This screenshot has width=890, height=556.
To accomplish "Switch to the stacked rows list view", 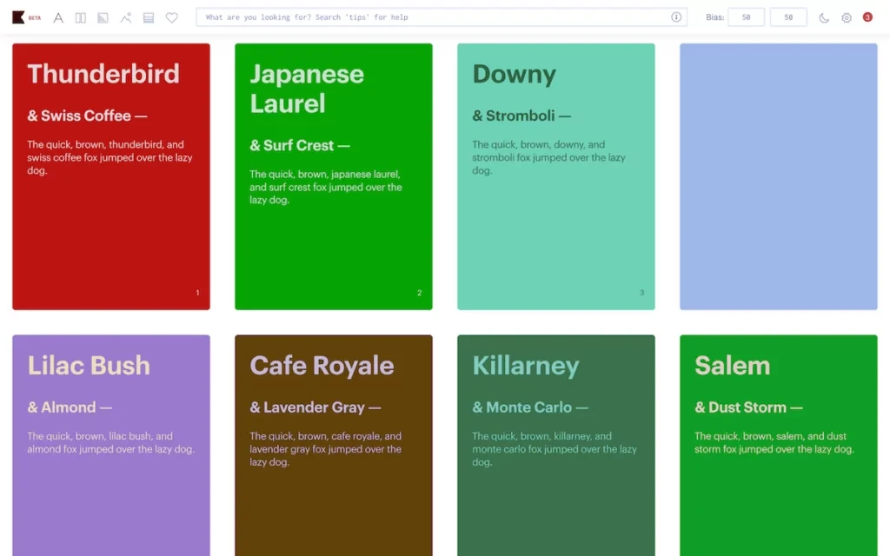I will pyautogui.click(x=149, y=17).
